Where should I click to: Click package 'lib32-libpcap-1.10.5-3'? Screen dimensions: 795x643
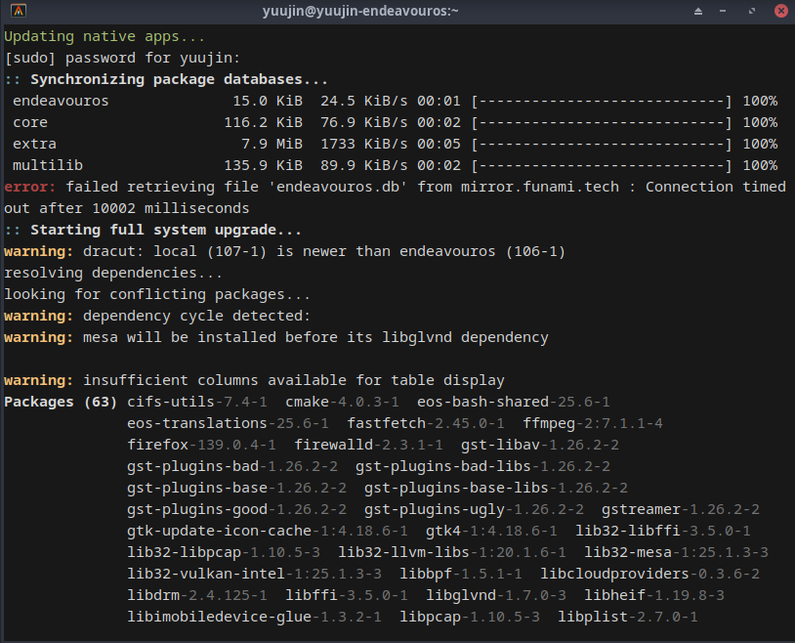pyautogui.click(x=224, y=552)
